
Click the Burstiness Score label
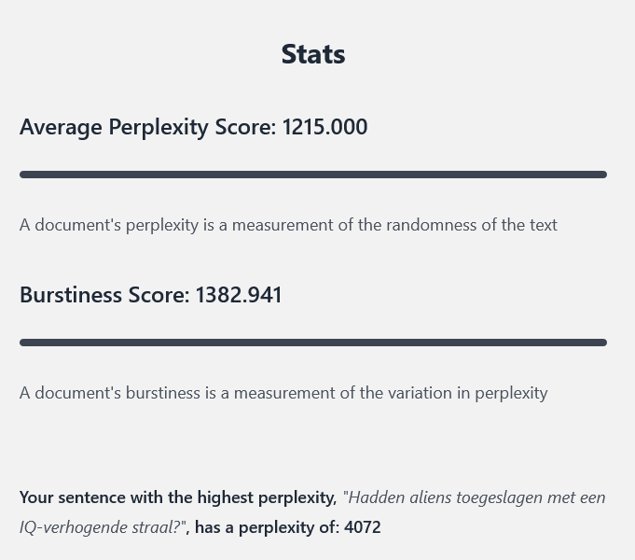click(104, 295)
